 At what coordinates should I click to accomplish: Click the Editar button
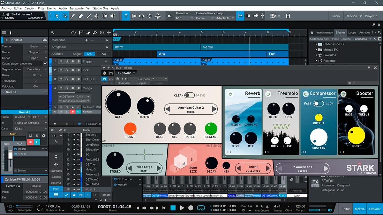(x=346, y=209)
